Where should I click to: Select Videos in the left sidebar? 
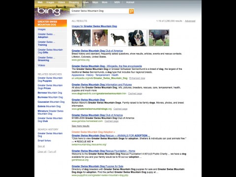pos(41,65)
